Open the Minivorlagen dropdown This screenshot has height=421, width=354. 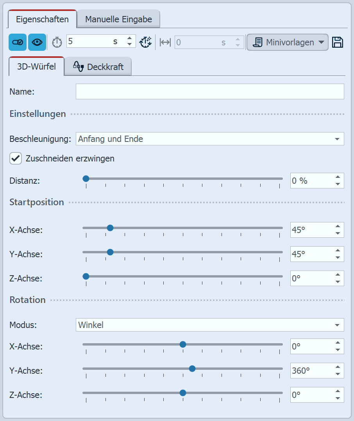tap(288, 42)
